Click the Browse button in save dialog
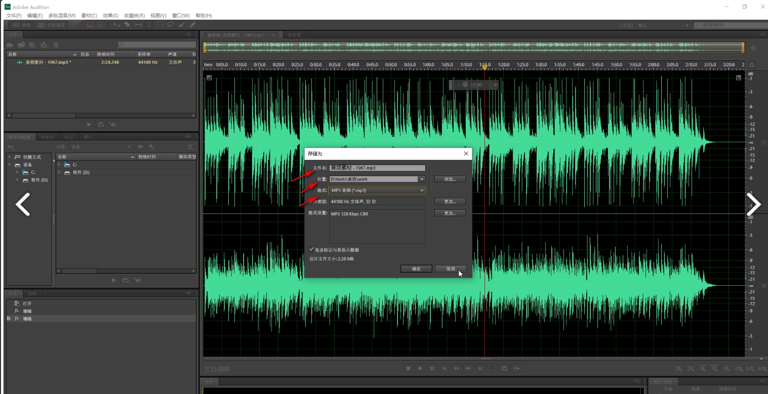 [450, 179]
